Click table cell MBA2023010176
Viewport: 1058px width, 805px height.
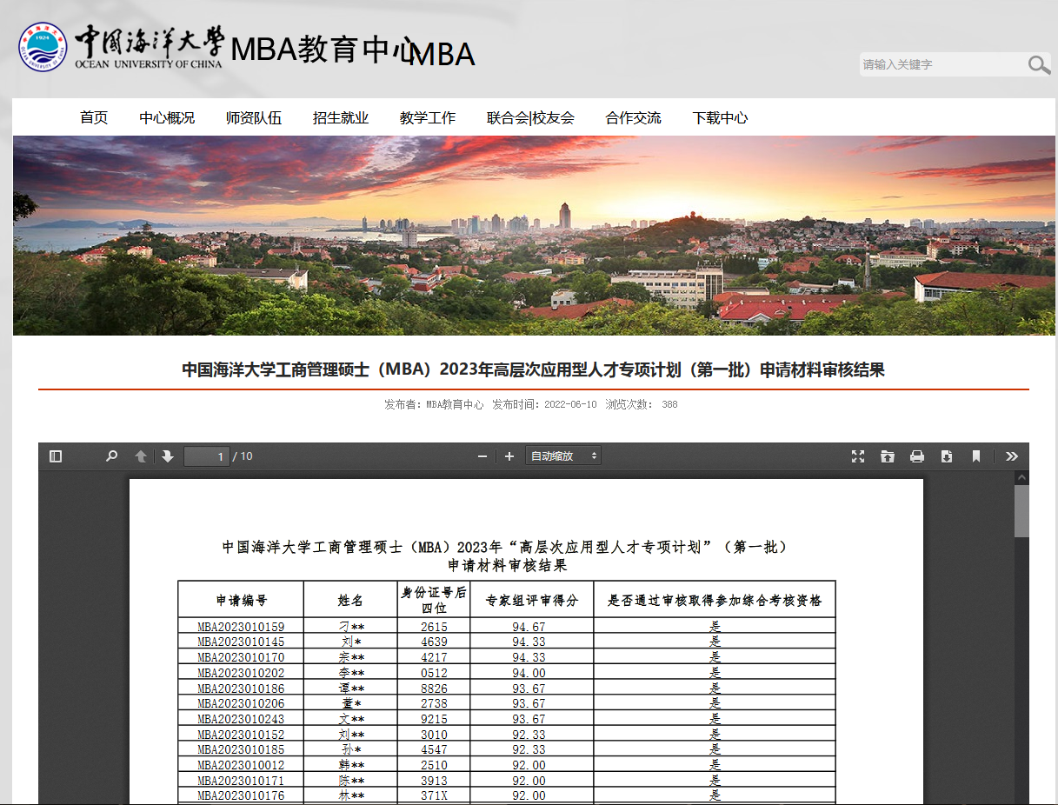click(x=241, y=795)
